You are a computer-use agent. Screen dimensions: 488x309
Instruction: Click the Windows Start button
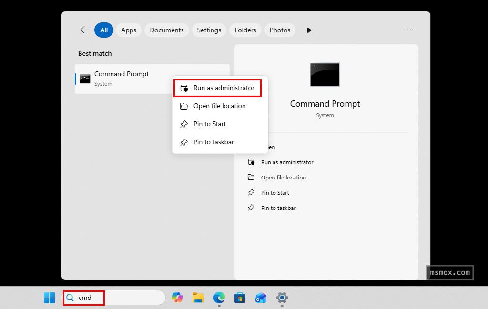point(49,298)
